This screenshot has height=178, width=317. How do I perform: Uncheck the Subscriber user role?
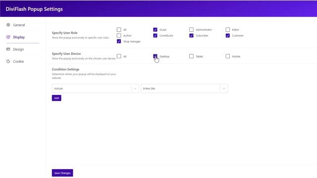191,36
